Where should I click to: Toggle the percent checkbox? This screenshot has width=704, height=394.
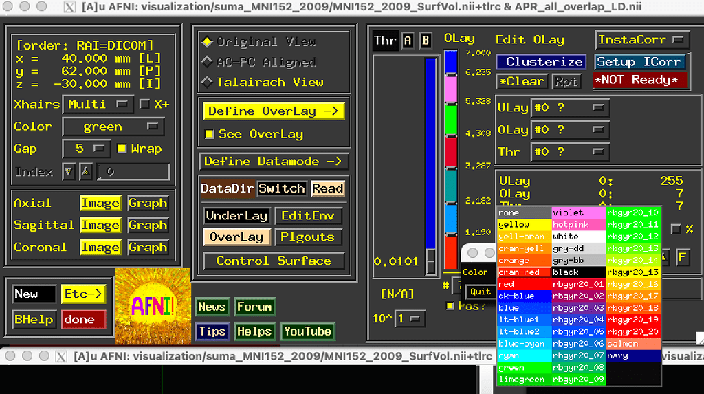tap(676, 229)
